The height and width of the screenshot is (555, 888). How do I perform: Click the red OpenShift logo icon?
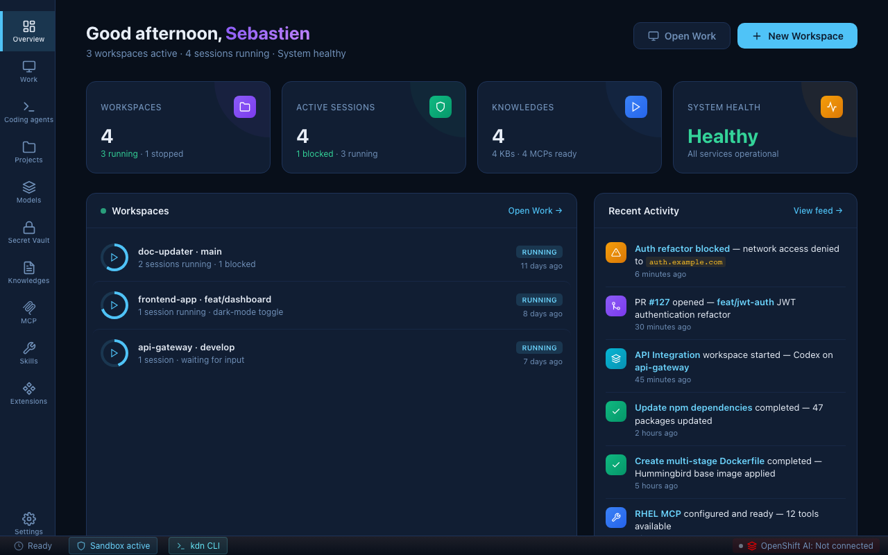pos(752,546)
